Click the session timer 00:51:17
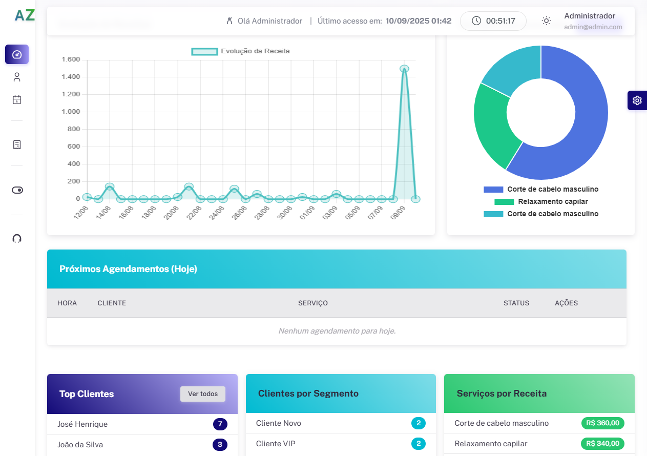This screenshot has width=647, height=456. pyautogui.click(x=493, y=21)
